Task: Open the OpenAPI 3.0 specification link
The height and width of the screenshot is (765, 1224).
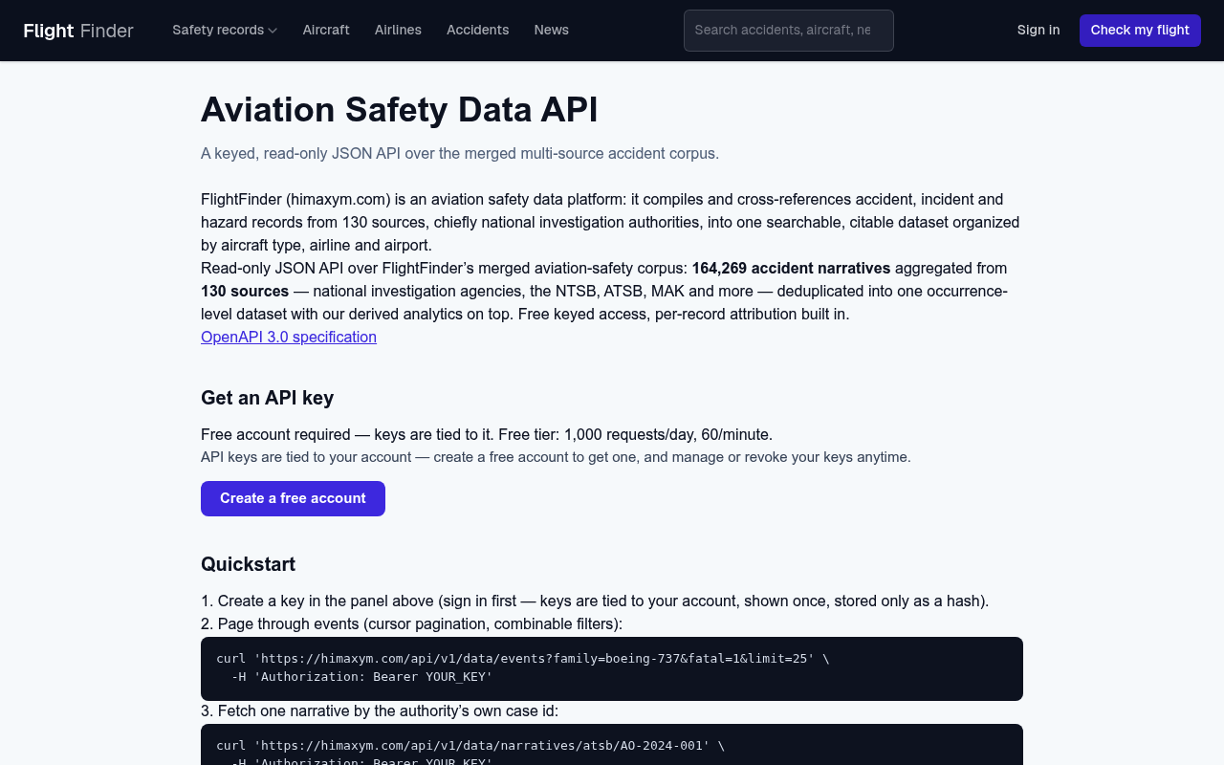Action: pyautogui.click(x=289, y=337)
